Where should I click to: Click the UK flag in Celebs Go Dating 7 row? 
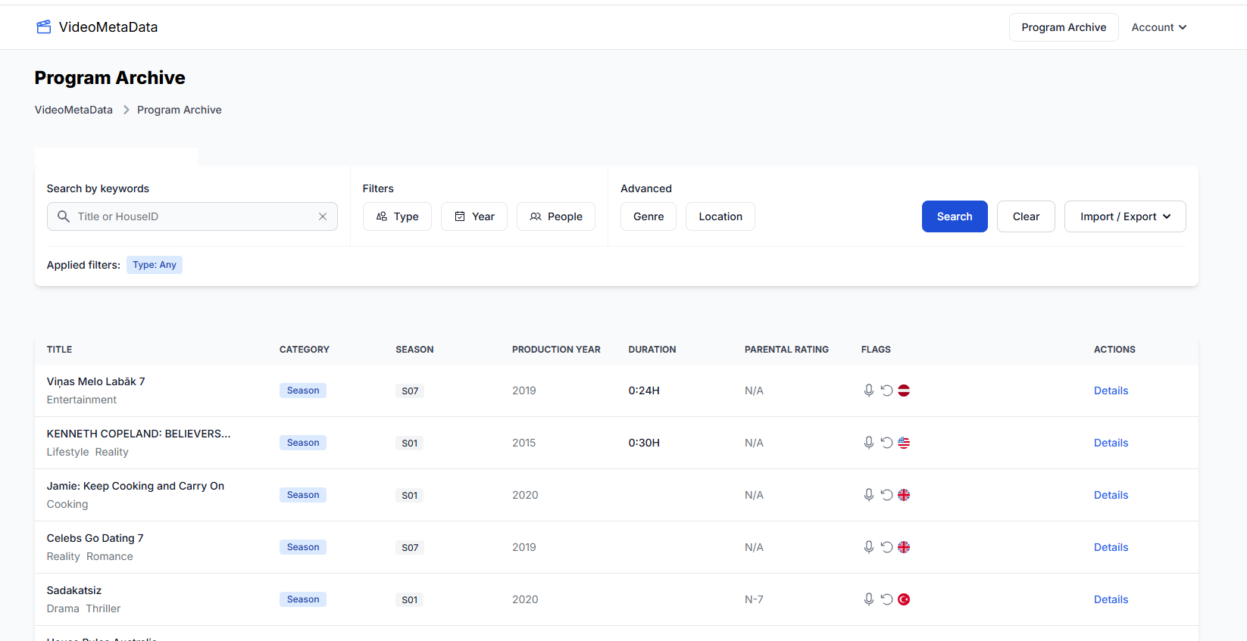(904, 547)
